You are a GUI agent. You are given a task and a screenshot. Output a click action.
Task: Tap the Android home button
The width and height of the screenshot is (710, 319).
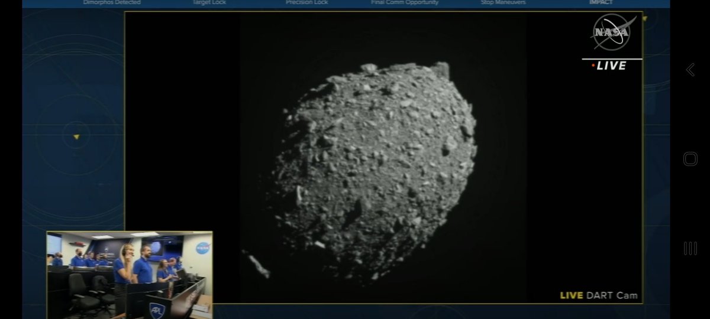[x=690, y=159]
